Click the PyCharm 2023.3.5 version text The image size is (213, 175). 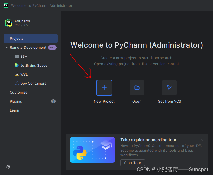21,25
